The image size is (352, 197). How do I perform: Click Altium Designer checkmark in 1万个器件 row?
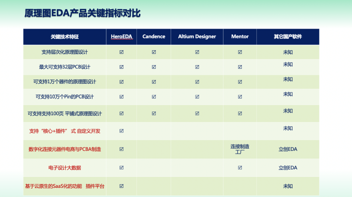[x=197, y=82]
